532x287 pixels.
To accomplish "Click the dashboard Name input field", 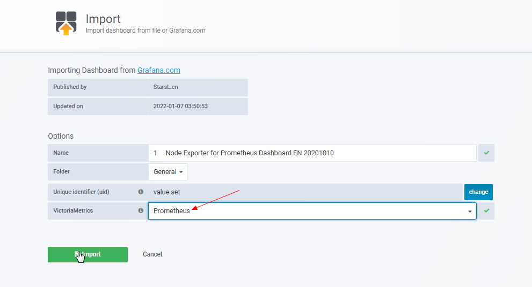I will [x=312, y=153].
